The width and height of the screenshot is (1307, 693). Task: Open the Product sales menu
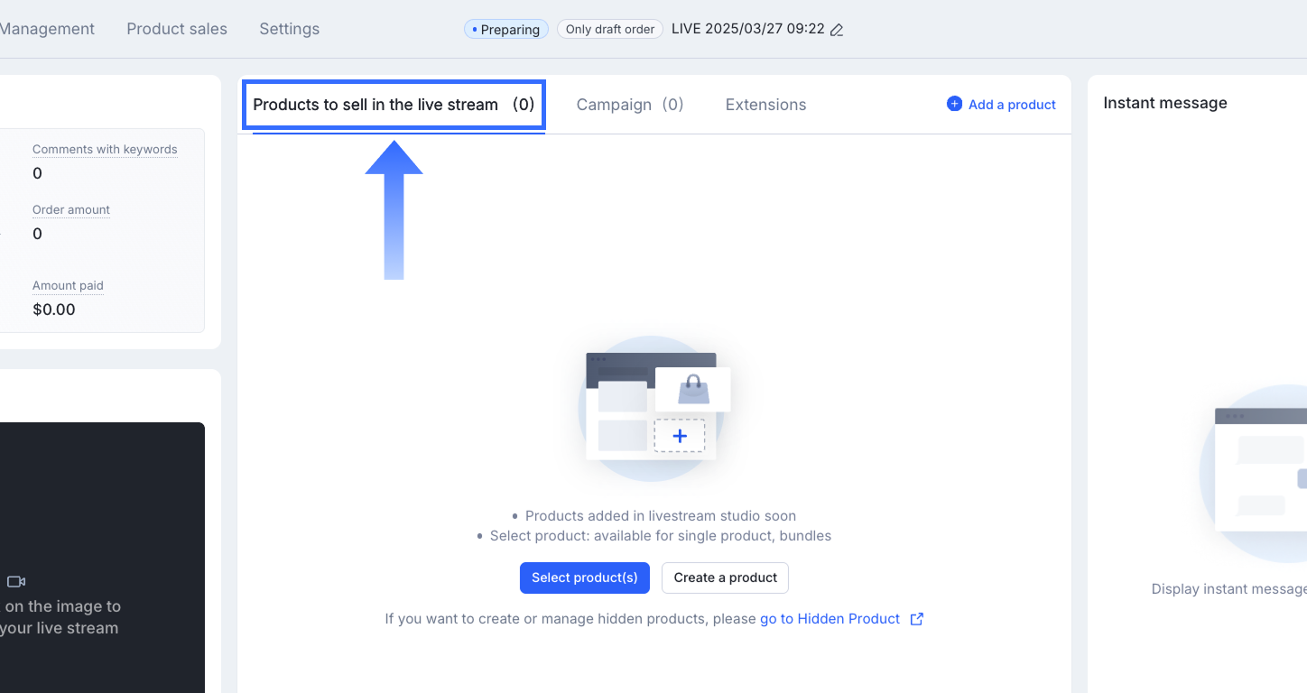[x=177, y=29]
